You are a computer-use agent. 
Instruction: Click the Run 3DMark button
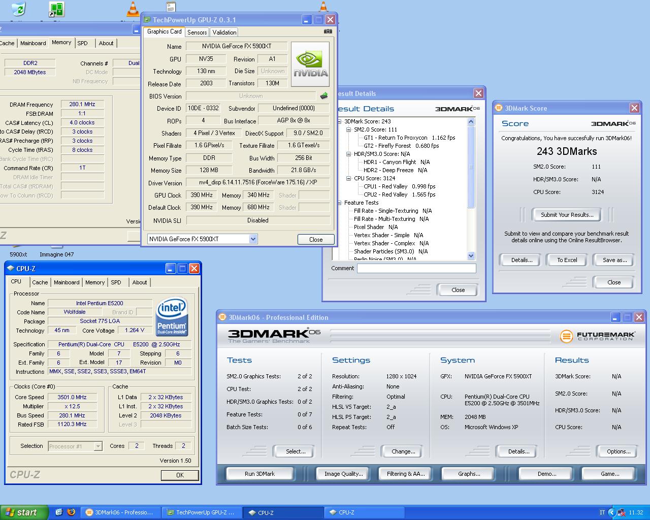coord(259,474)
